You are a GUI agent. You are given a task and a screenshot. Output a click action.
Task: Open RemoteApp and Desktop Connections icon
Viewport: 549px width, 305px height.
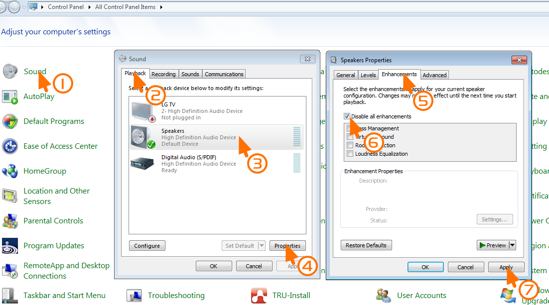[10, 271]
